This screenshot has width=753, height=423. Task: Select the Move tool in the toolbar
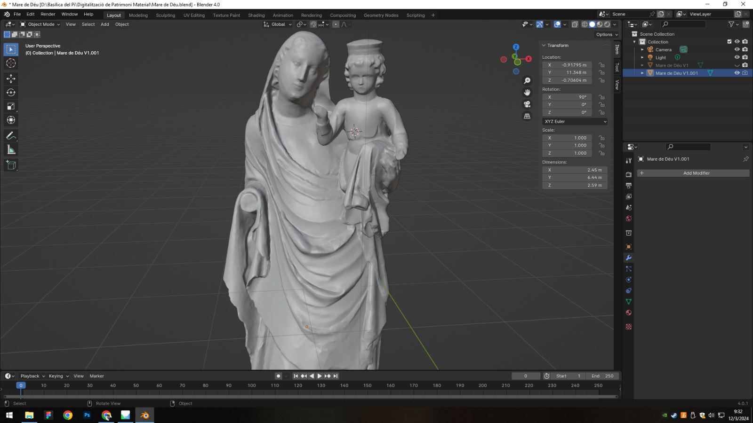11,78
